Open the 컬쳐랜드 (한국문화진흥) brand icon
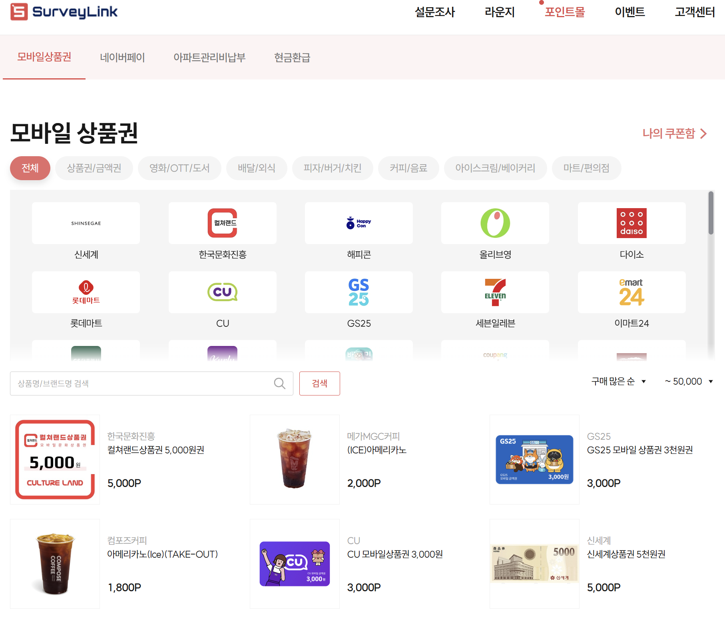Screen dimensions: 725x620 (222, 223)
